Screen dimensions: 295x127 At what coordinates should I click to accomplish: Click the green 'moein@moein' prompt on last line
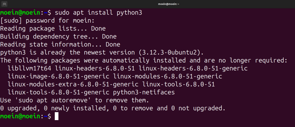click(x=21, y=116)
